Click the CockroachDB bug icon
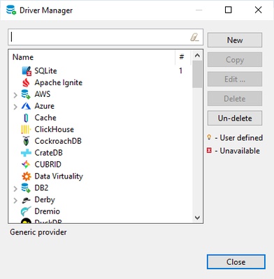 tap(26, 141)
